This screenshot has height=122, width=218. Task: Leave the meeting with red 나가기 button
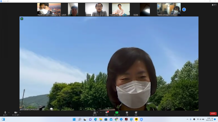(213, 113)
